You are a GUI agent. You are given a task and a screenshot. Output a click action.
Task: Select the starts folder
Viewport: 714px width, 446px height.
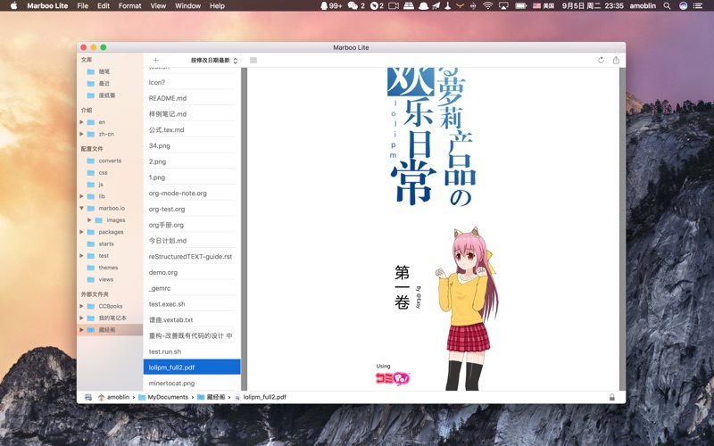[106, 244]
